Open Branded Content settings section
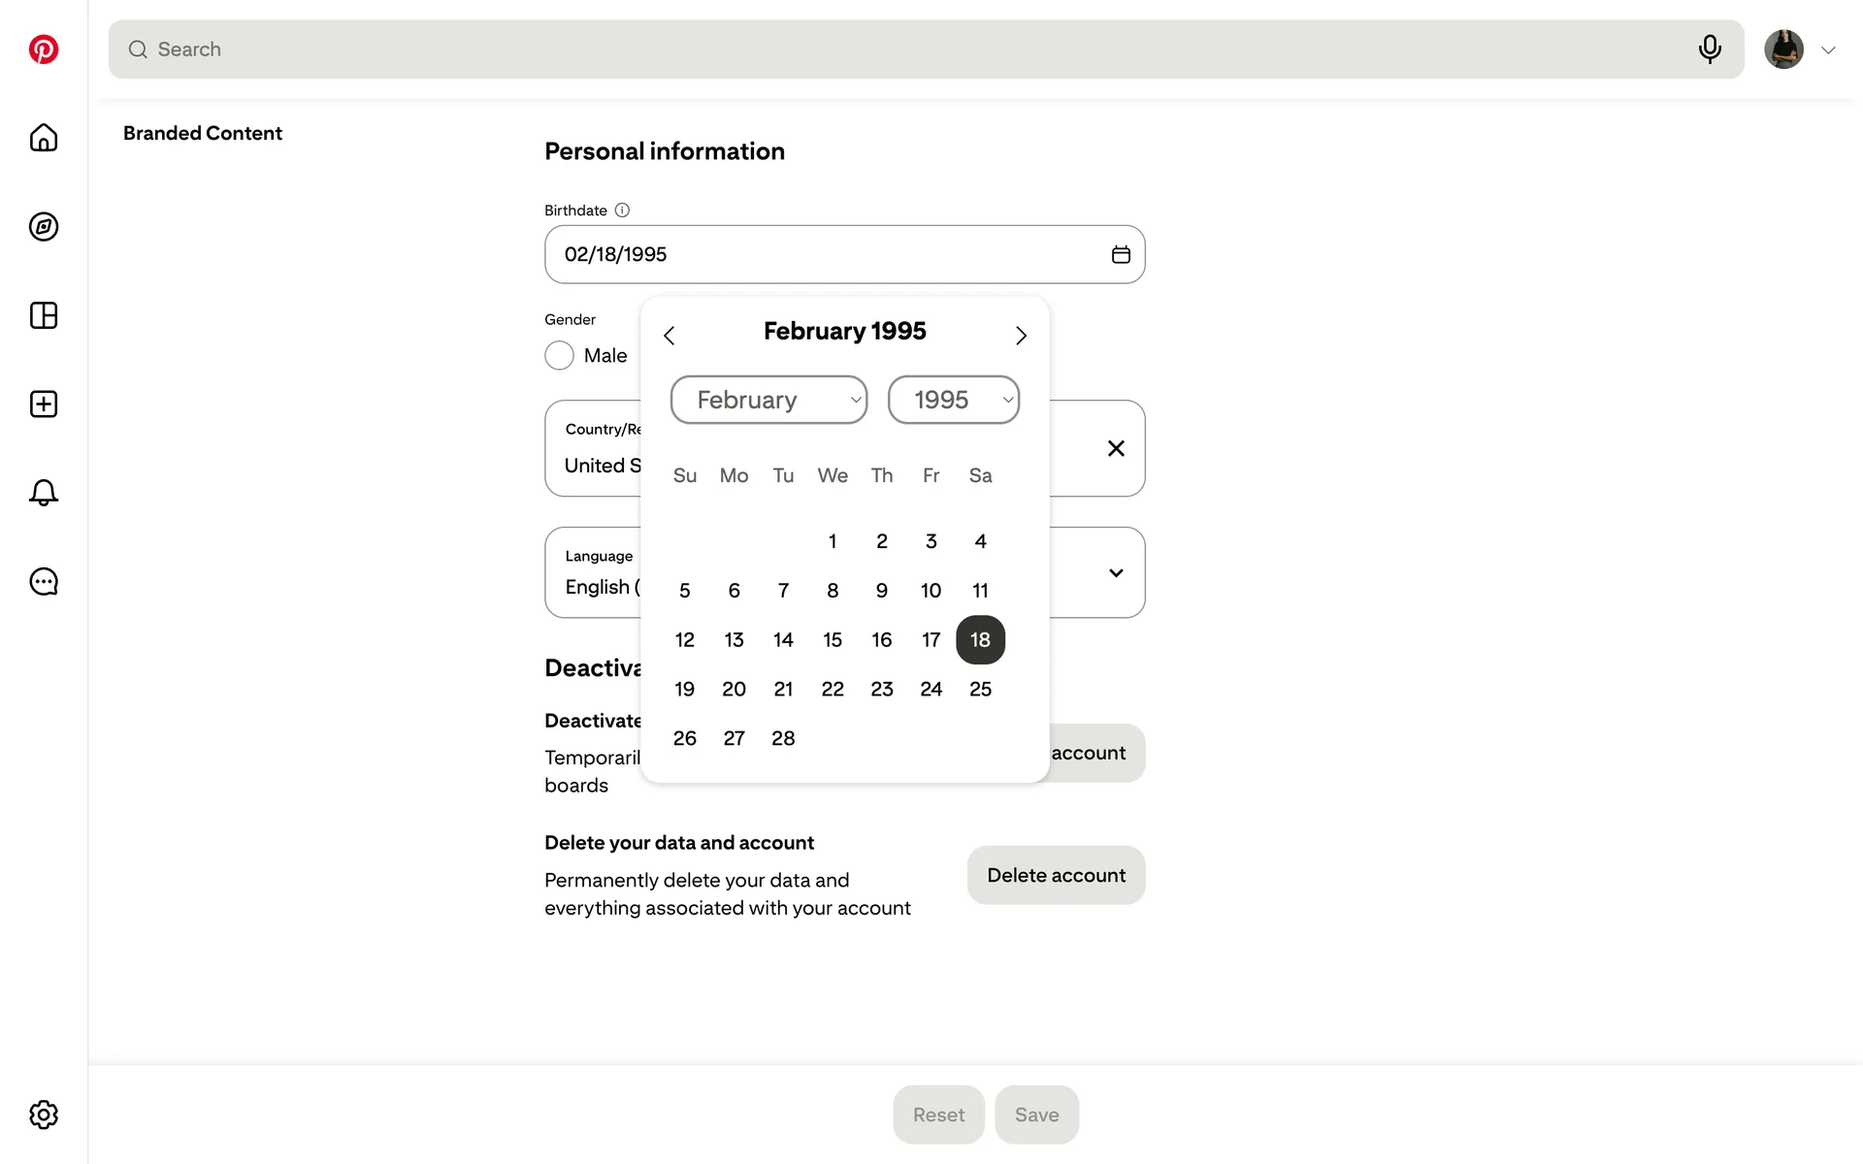The image size is (1863, 1164). [x=203, y=133]
